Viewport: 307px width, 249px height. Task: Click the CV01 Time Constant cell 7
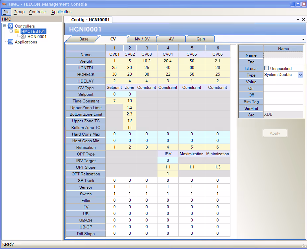click(114, 100)
